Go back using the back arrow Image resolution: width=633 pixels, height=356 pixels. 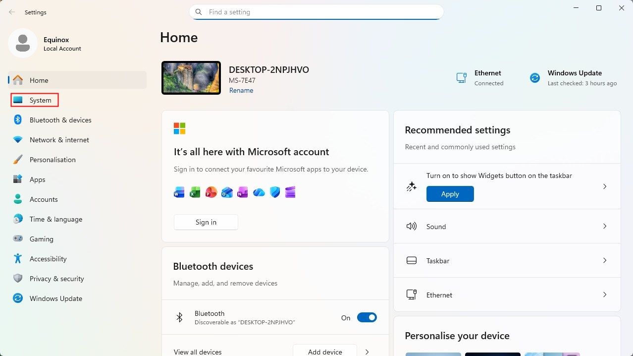click(12, 12)
